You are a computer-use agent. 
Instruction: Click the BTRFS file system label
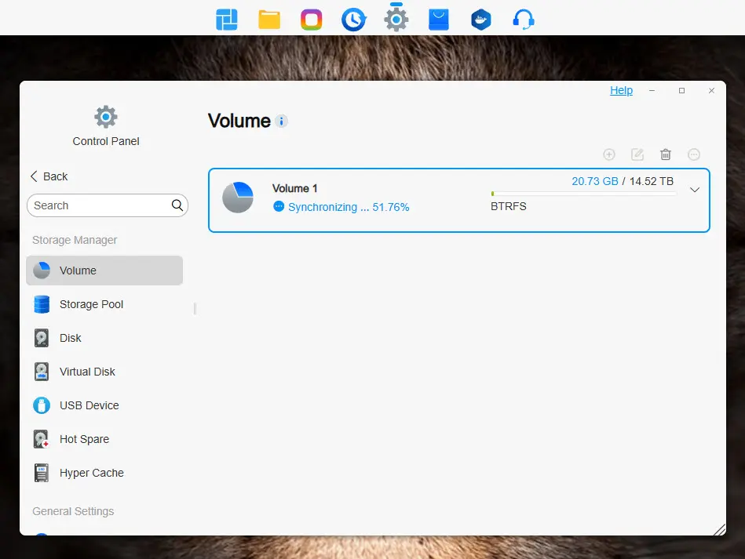509,206
